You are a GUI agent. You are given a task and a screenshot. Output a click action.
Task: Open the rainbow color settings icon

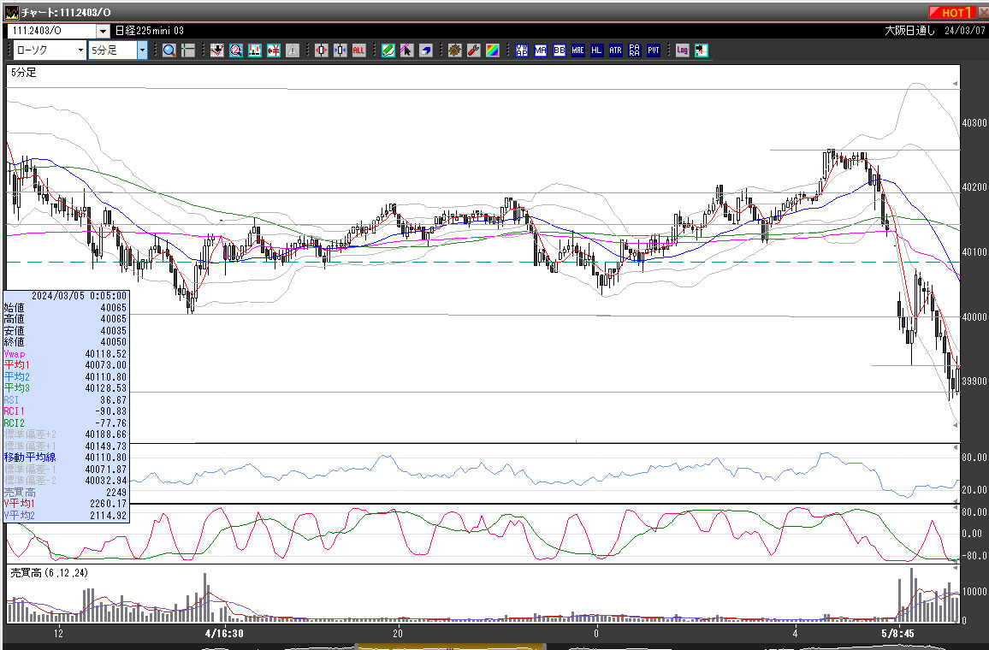493,50
